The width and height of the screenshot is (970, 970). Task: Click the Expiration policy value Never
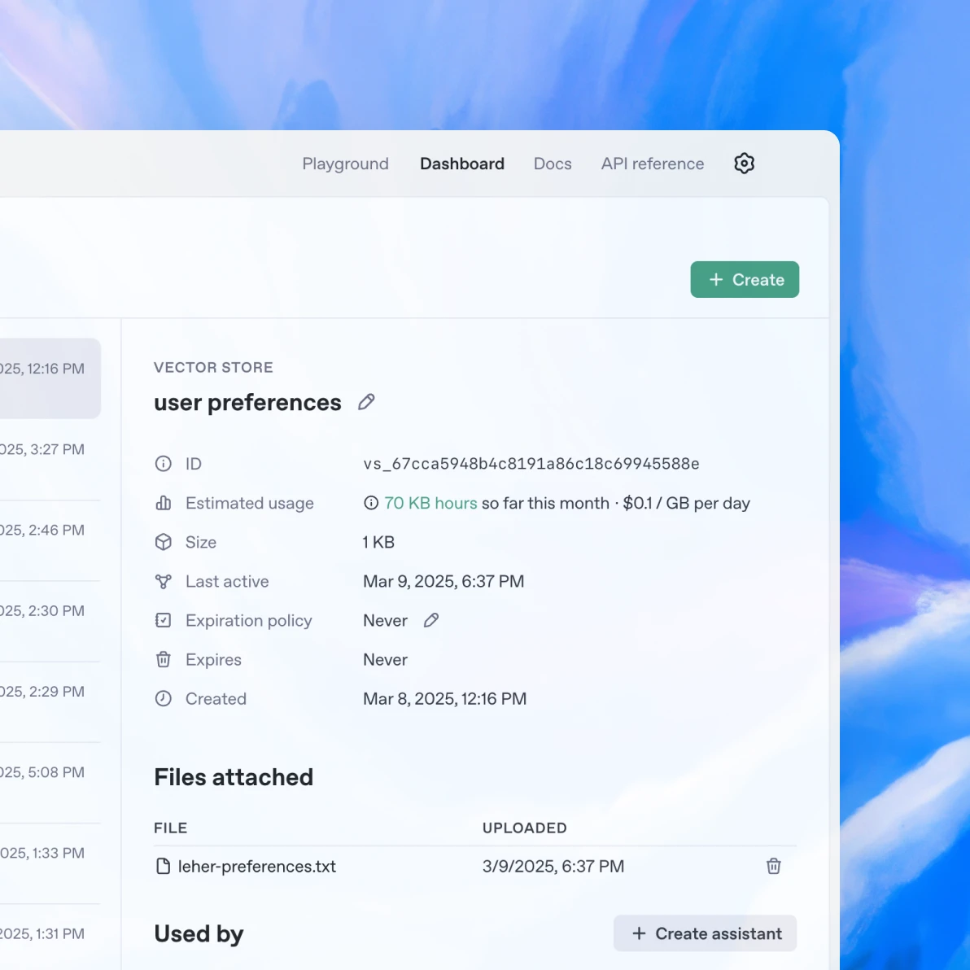386,620
